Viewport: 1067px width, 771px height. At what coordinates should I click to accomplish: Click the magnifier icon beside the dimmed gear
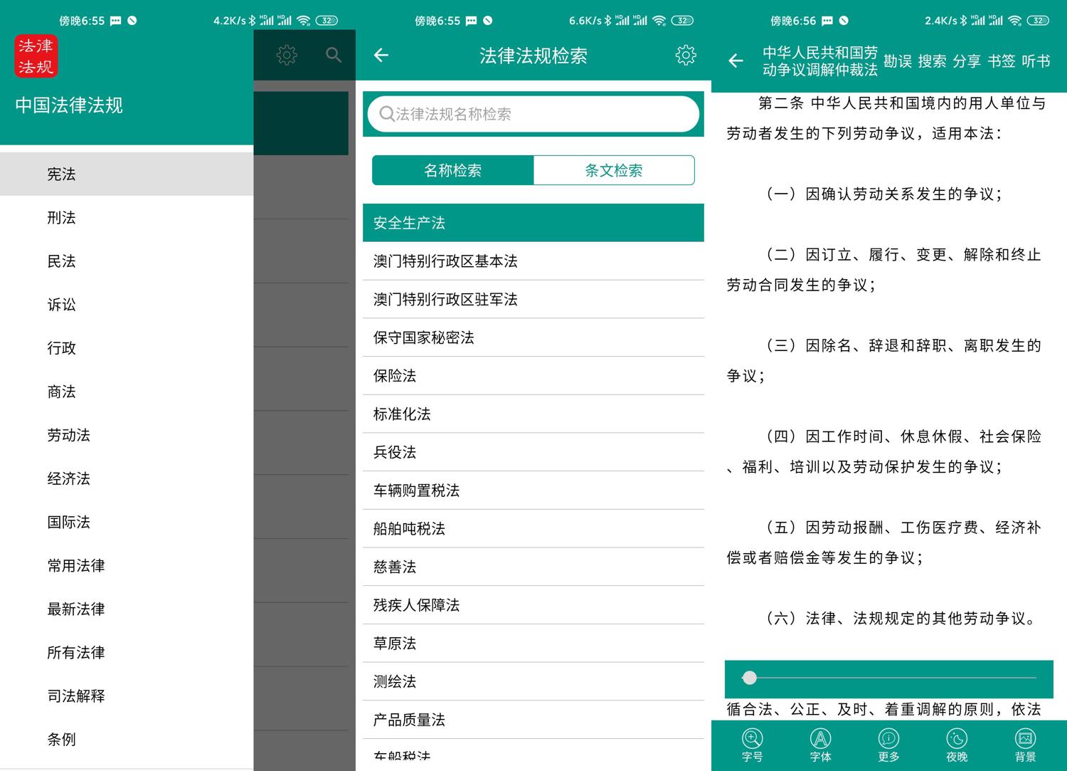click(333, 56)
